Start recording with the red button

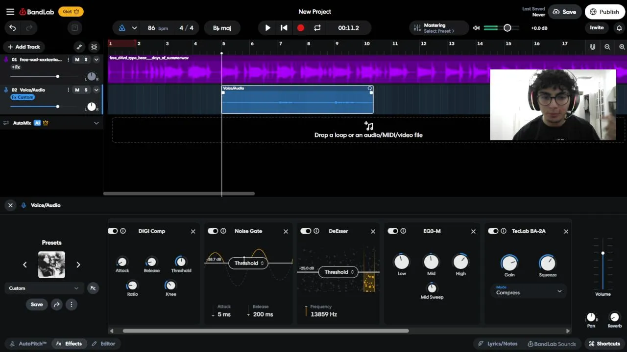click(x=301, y=28)
